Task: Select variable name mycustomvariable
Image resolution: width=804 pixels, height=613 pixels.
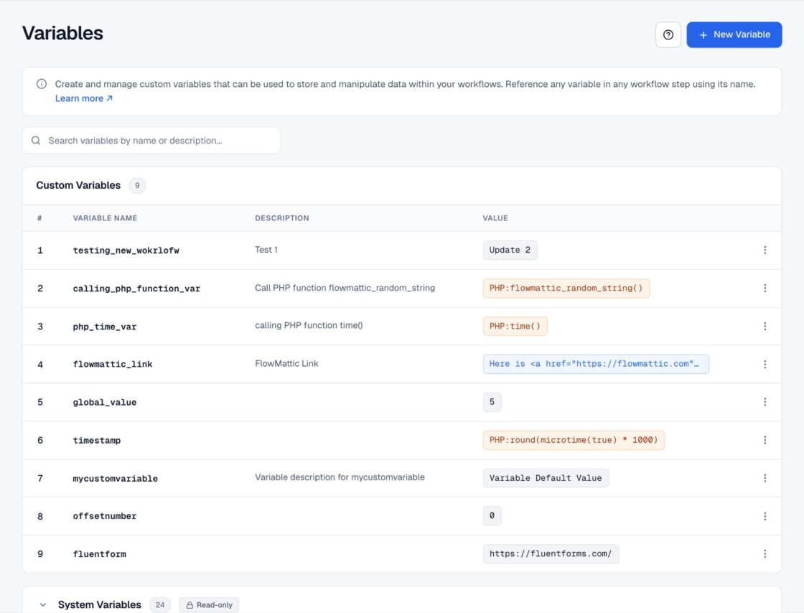Action: click(116, 479)
